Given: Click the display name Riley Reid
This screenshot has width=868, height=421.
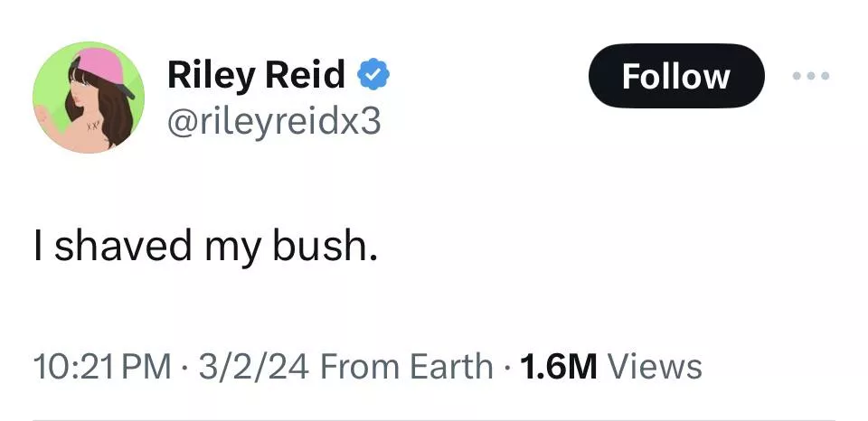Looking at the screenshot, I should [x=256, y=76].
